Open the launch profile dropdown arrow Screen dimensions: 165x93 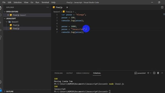point(151,73)
